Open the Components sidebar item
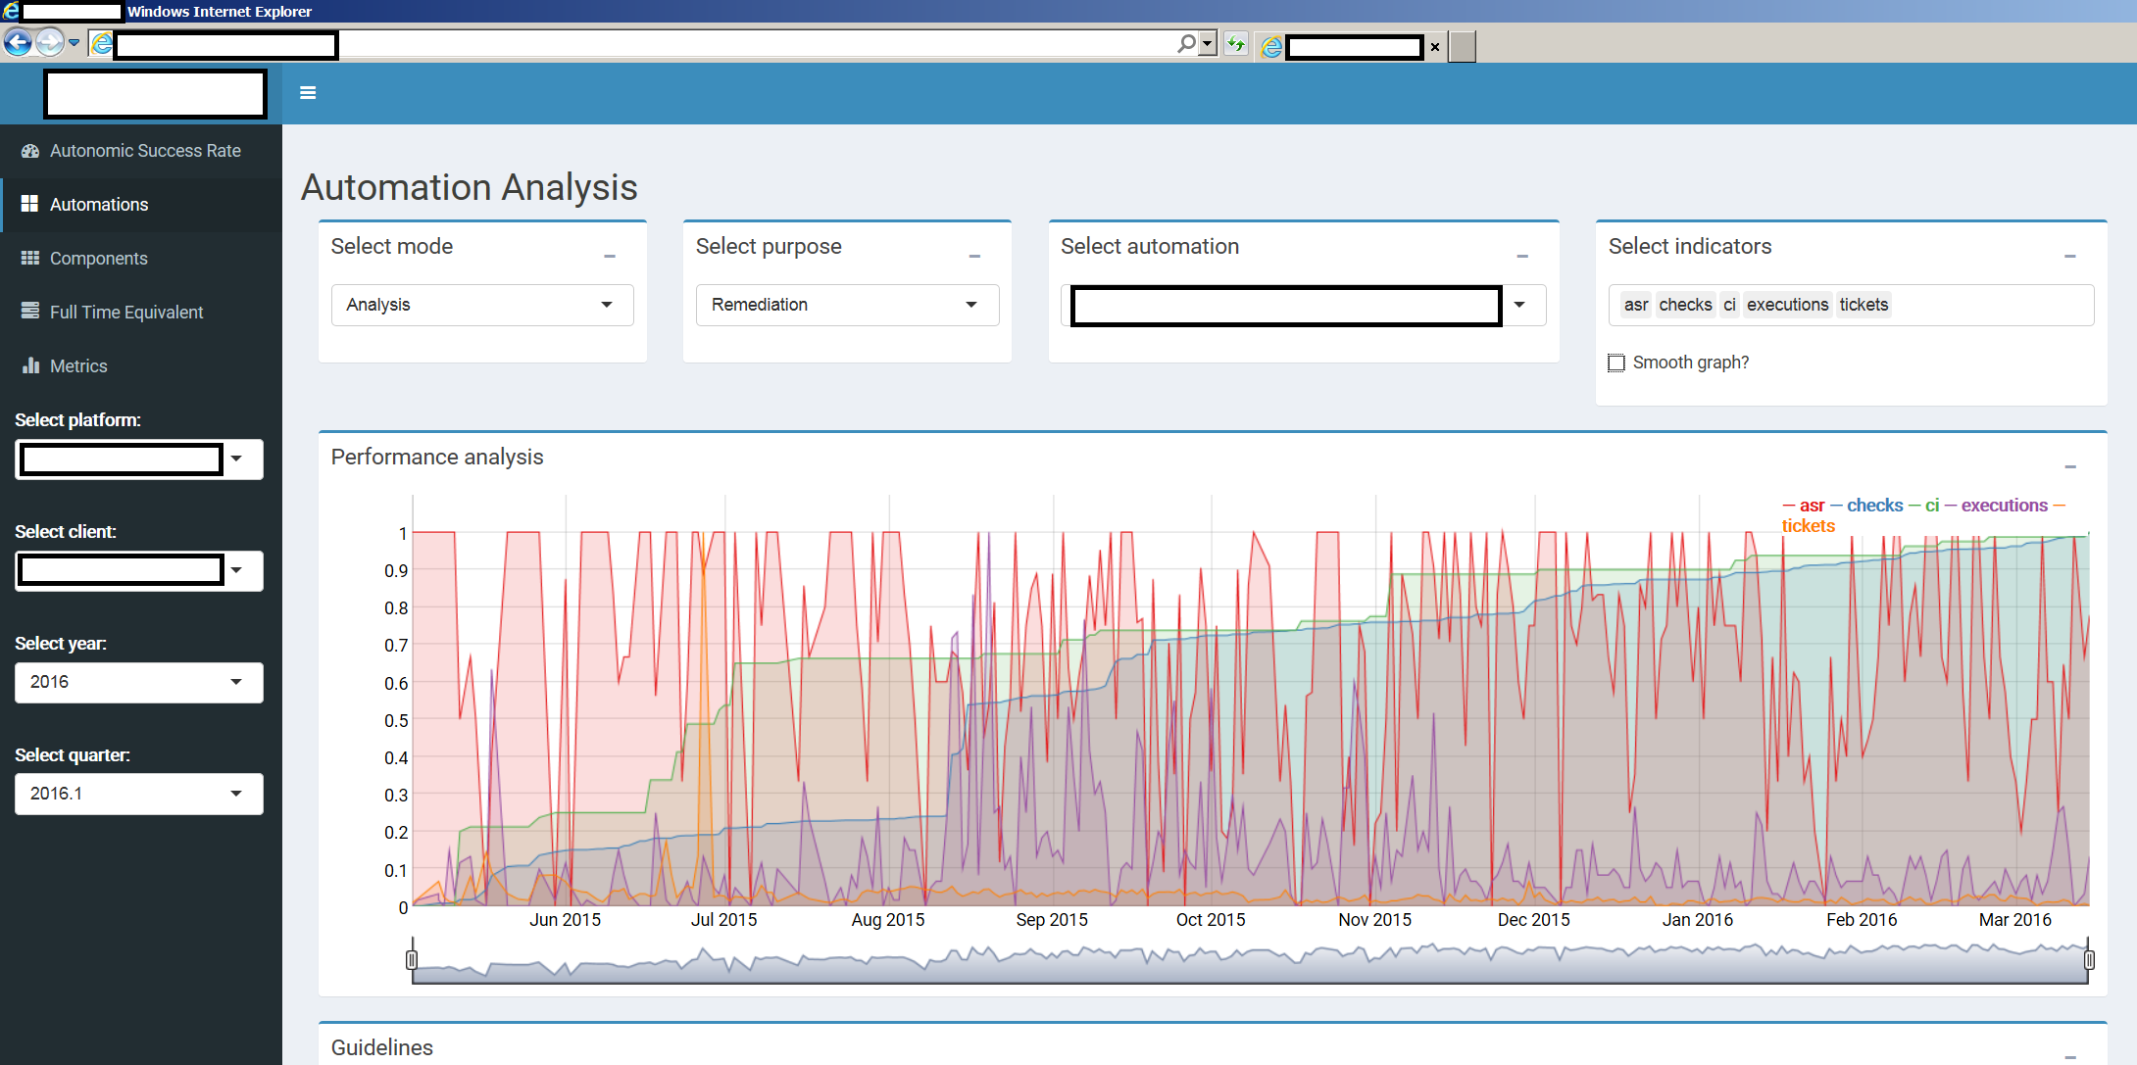The height and width of the screenshot is (1065, 2137). click(x=98, y=259)
